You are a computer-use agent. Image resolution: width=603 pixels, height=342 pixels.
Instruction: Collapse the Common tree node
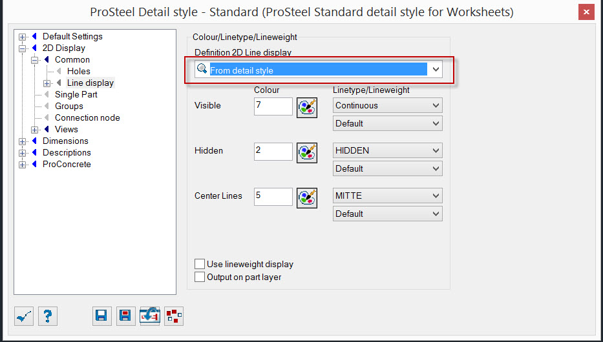(x=35, y=60)
